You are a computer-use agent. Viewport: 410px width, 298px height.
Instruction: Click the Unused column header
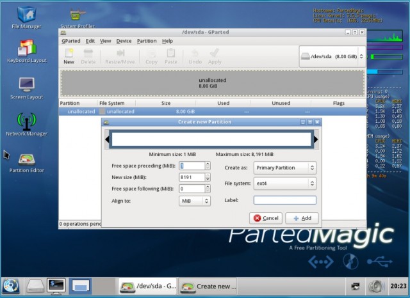[281, 103]
